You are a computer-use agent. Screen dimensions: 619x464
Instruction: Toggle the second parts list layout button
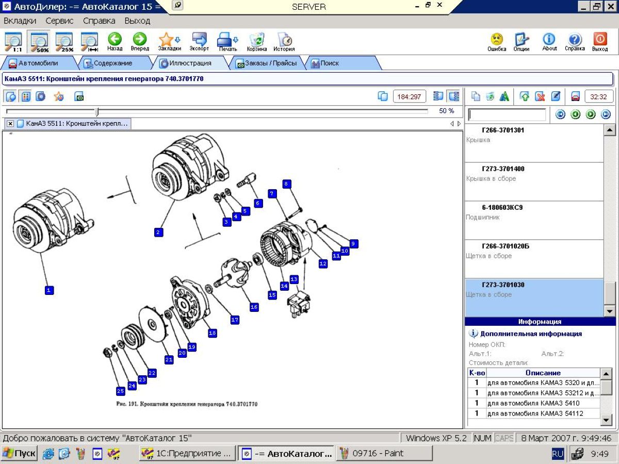point(453,96)
